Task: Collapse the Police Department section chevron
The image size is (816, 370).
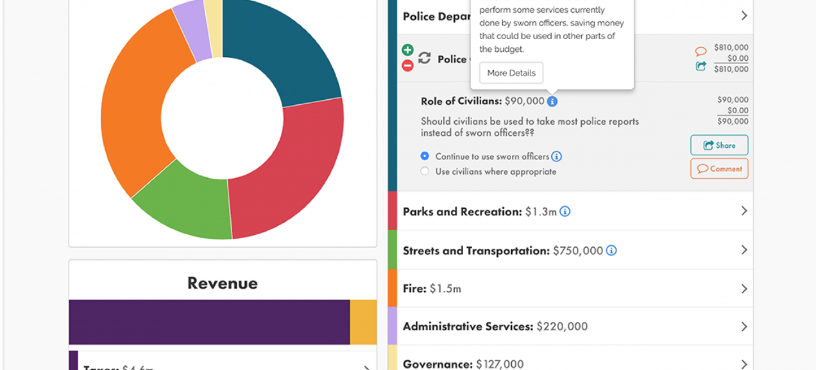Action: [x=744, y=16]
